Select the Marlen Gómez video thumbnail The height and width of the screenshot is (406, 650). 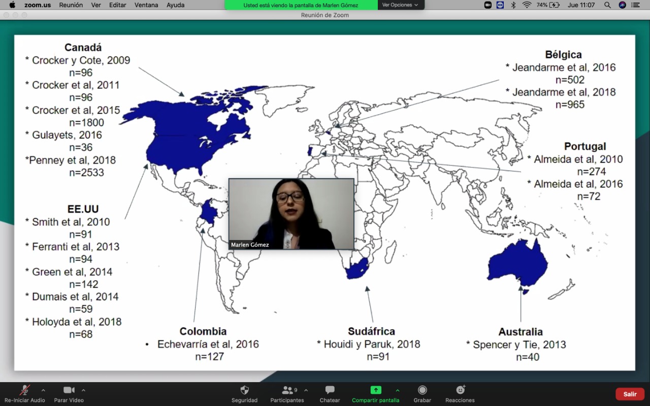[291, 214]
